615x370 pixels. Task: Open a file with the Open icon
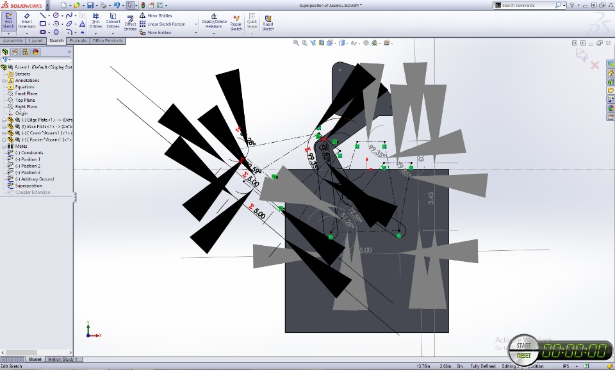tap(78, 5)
